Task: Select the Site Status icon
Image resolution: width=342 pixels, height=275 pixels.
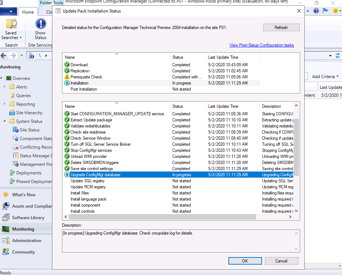Action: (x=16, y=130)
